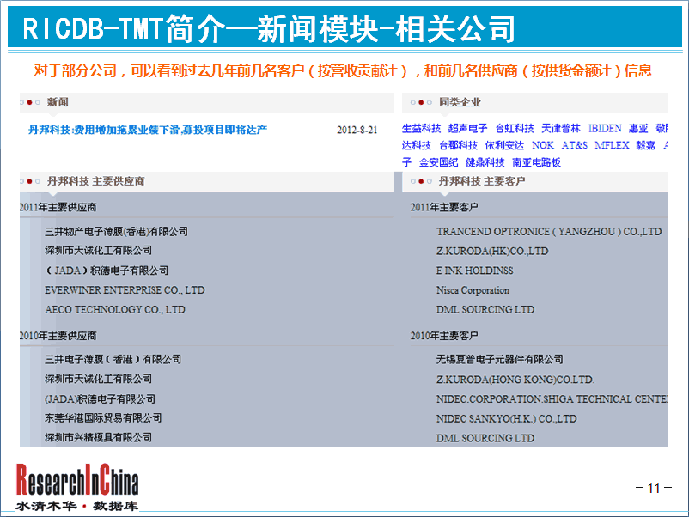This screenshot has width=689, height=517.
Task: Click the 金安国纪 company link
Action: [x=438, y=162]
